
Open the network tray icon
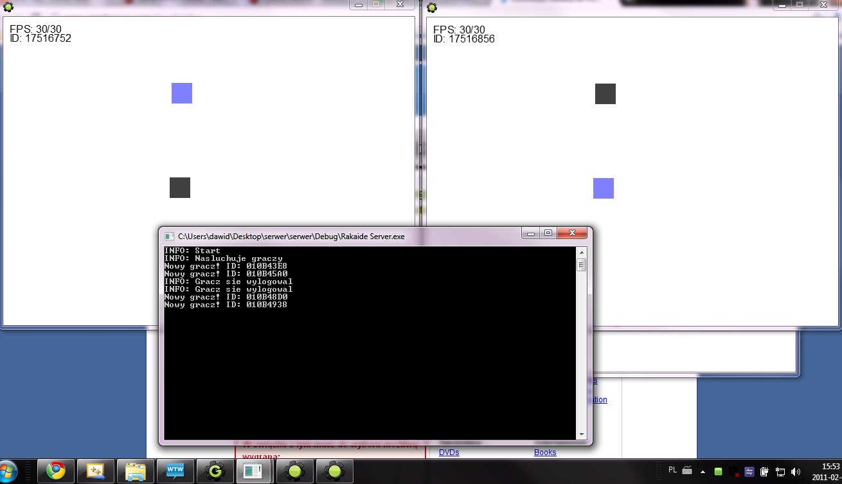pyautogui.click(x=780, y=472)
